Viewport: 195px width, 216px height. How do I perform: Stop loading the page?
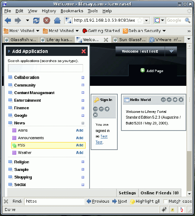click(47, 21)
